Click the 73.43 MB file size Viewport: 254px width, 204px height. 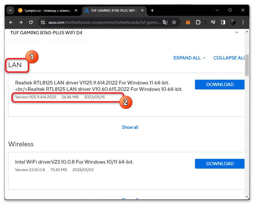point(59,170)
